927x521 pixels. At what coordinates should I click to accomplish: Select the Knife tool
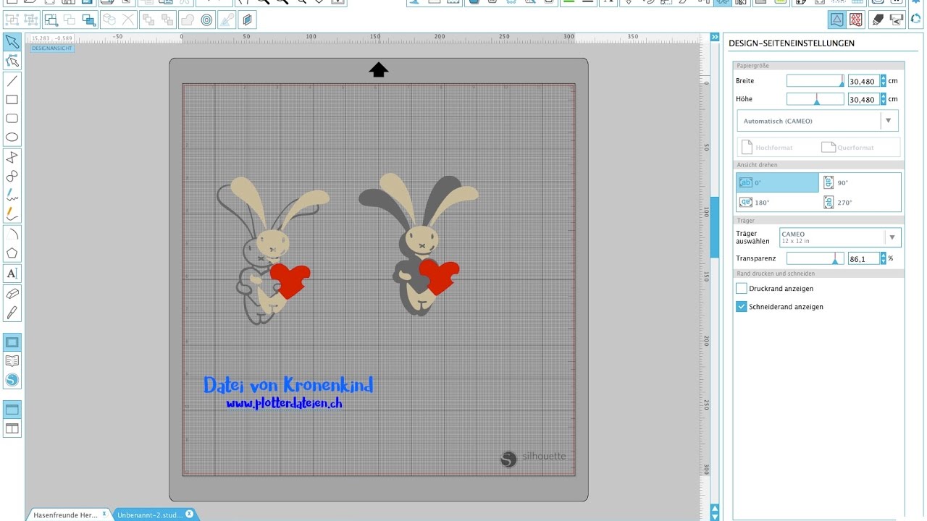click(12, 313)
